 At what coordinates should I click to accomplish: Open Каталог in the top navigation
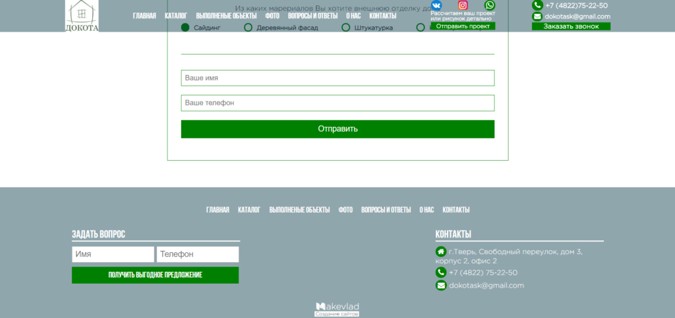(176, 16)
